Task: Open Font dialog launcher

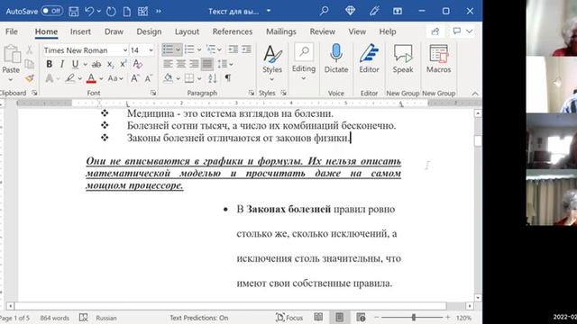Action: pos(153,93)
